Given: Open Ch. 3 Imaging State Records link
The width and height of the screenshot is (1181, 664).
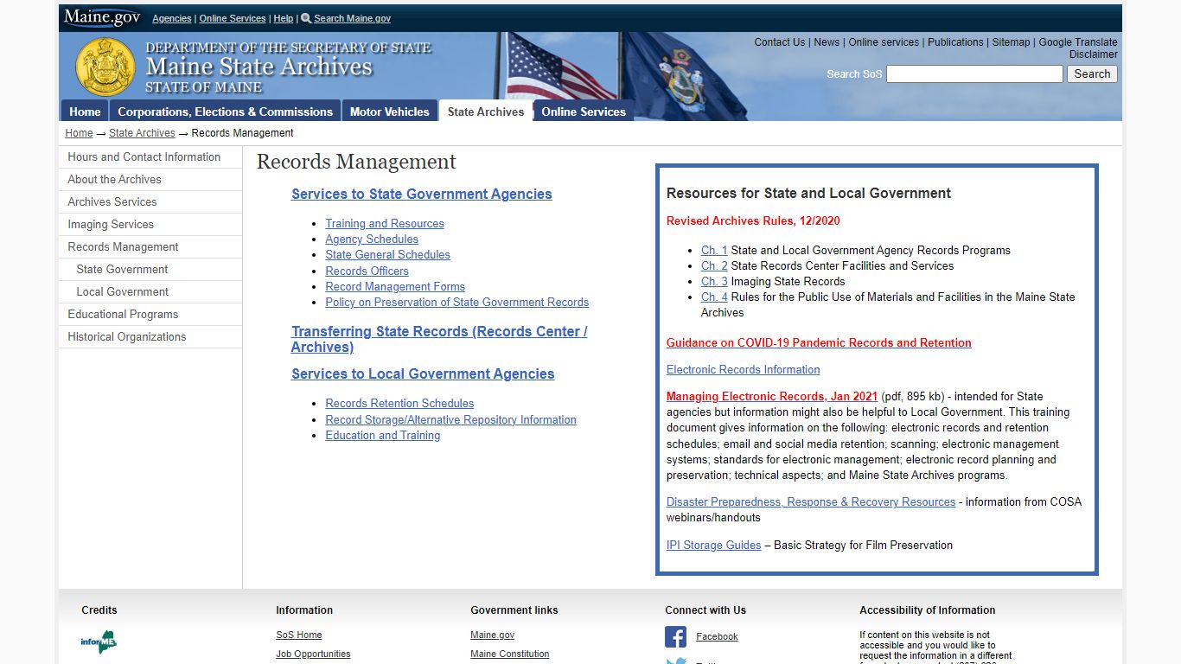Looking at the screenshot, I should tap(714, 281).
